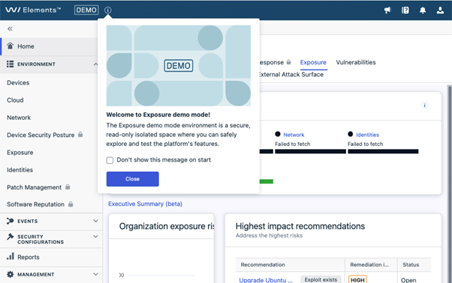Expand the SECURITY CONFIGURATIONS section
The width and height of the screenshot is (452, 283).
95,237
